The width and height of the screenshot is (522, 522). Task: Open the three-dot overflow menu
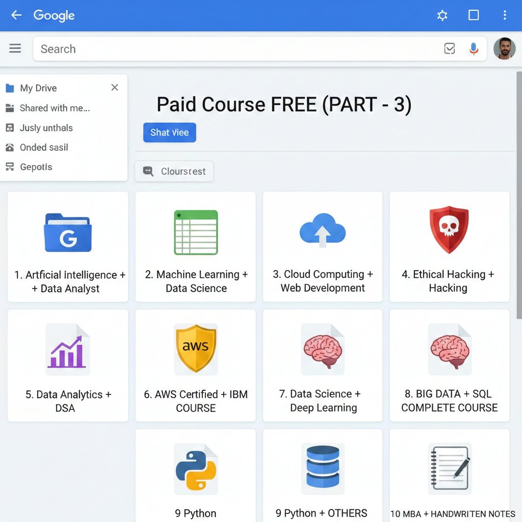[505, 15]
